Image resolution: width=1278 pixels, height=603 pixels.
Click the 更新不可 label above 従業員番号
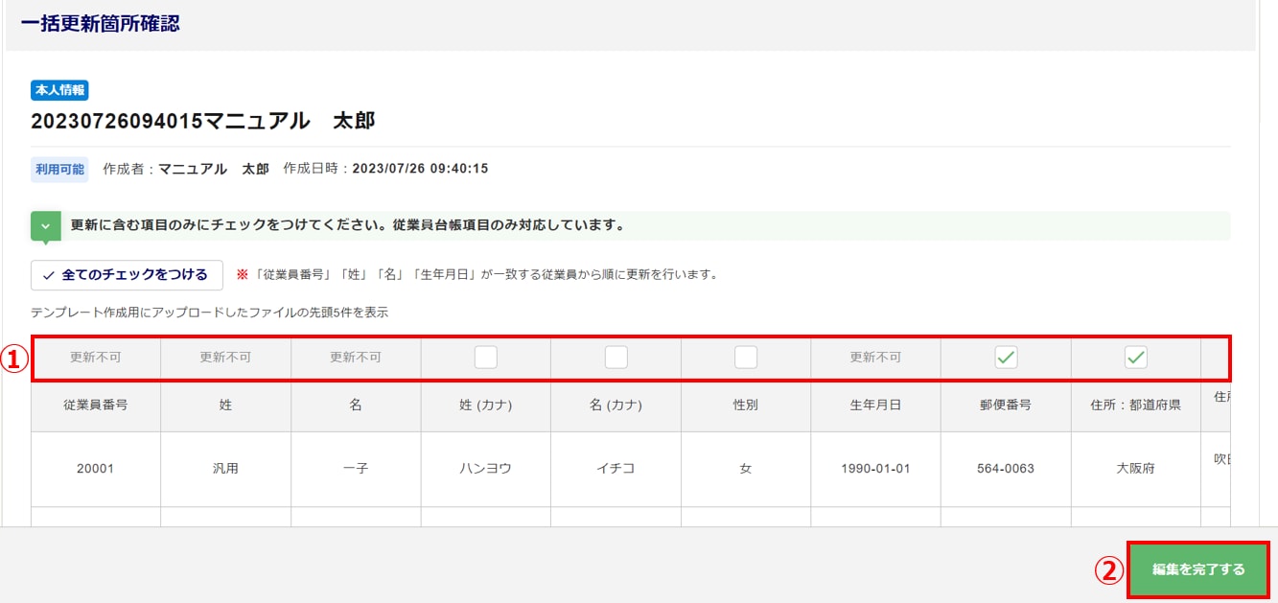[96, 357]
